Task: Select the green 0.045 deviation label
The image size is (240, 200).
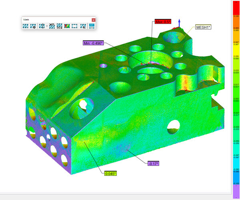Action: (x=110, y=173)
